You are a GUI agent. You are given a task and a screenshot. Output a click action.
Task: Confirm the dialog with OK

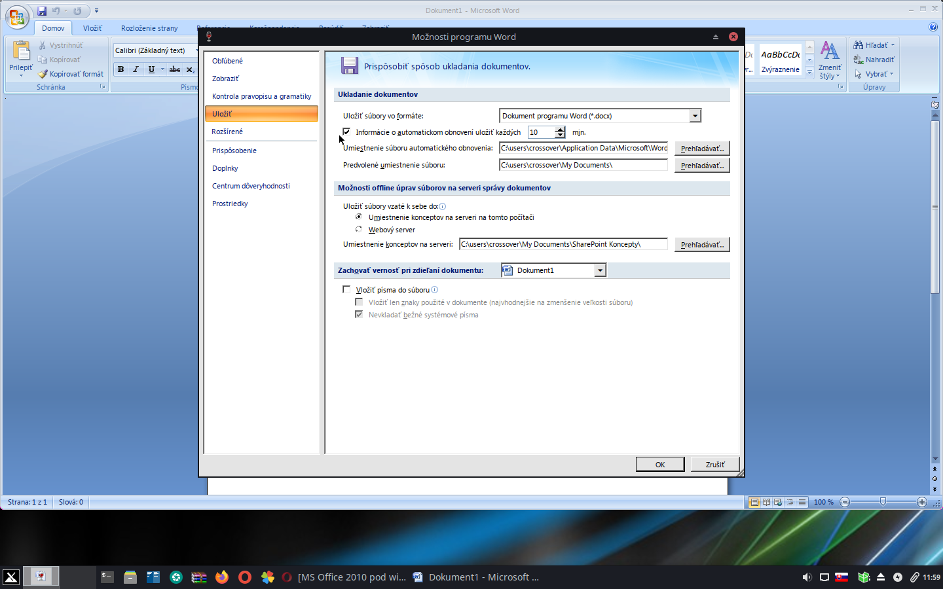tap(660, 464)
